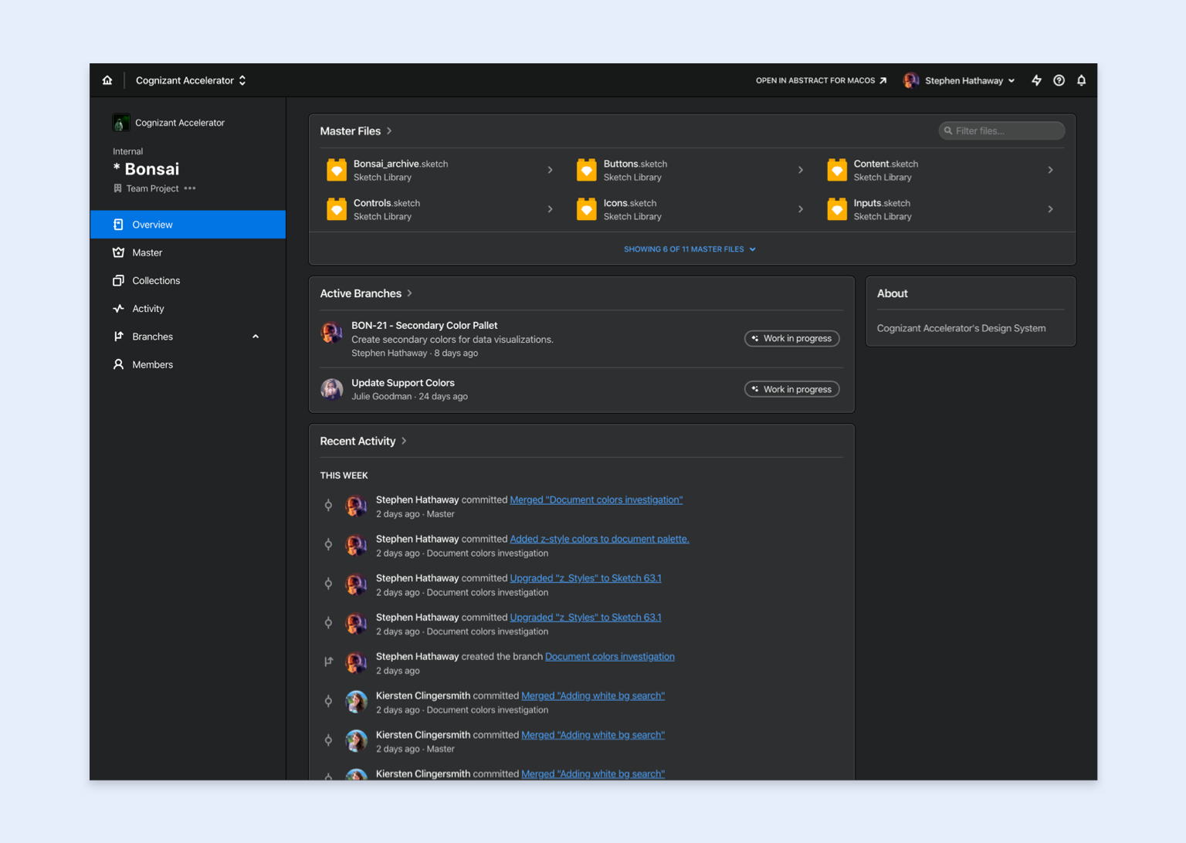Expand showing 6 of 11 master files
Screen dimensions: 1186x843
coord(690,249)
